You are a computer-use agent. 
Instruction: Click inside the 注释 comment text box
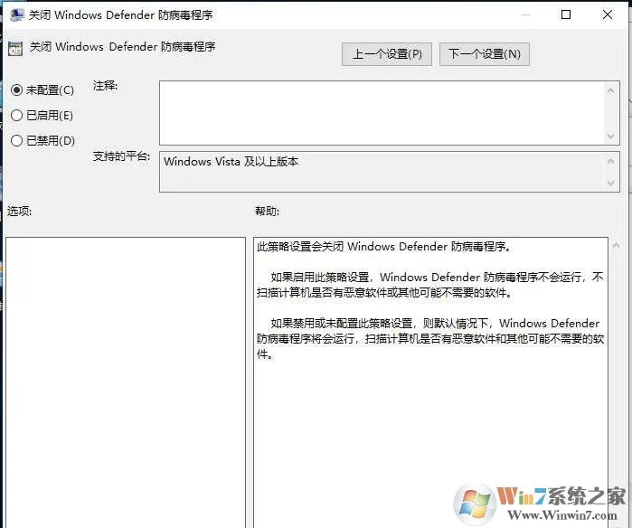point(382,113)
